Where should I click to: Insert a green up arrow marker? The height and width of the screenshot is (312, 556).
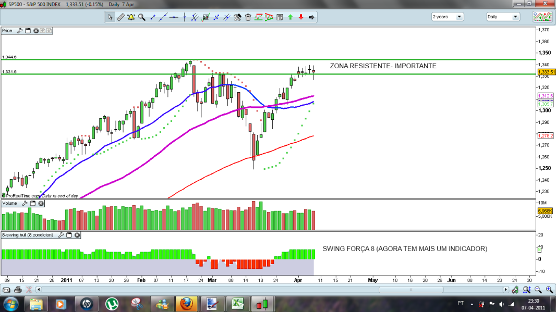(291, 17)
